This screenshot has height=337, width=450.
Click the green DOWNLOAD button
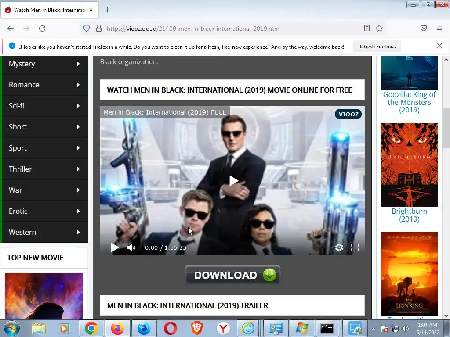232,275
